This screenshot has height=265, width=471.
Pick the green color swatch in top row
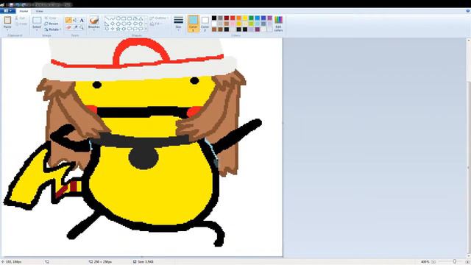(x=251, y=18)
